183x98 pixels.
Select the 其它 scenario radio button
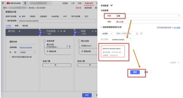pyautogui.click(x=83, y=16)
